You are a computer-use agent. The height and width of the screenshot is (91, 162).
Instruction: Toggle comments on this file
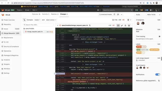(118, 26)
